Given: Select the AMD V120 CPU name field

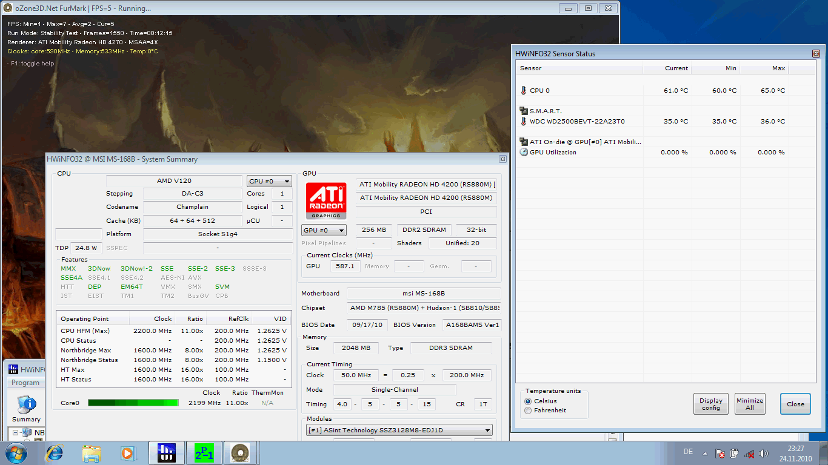Looking at the screenshot, I should pos(174,181).
